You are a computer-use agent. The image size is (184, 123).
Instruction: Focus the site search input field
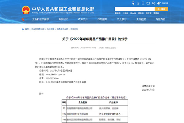(135, 9)
